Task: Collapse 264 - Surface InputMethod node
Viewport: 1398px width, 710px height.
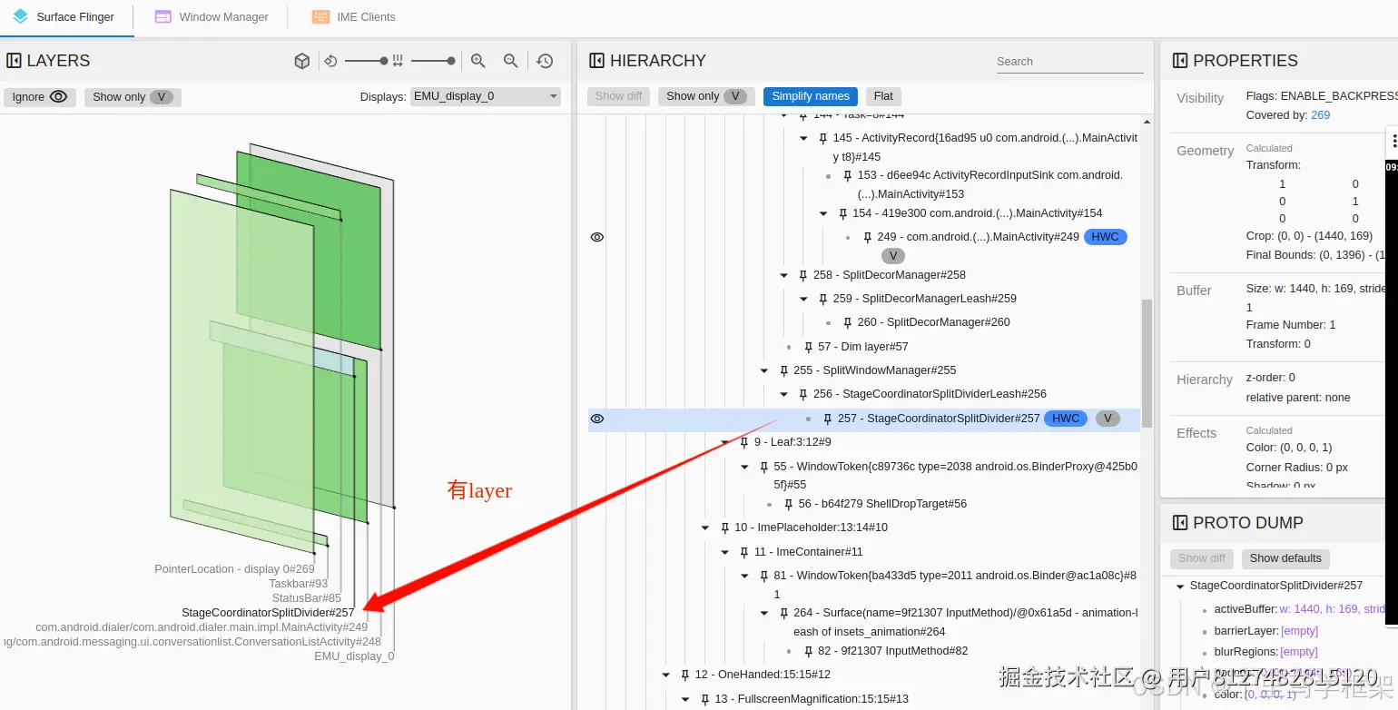Action: click(x=764, y=613)
